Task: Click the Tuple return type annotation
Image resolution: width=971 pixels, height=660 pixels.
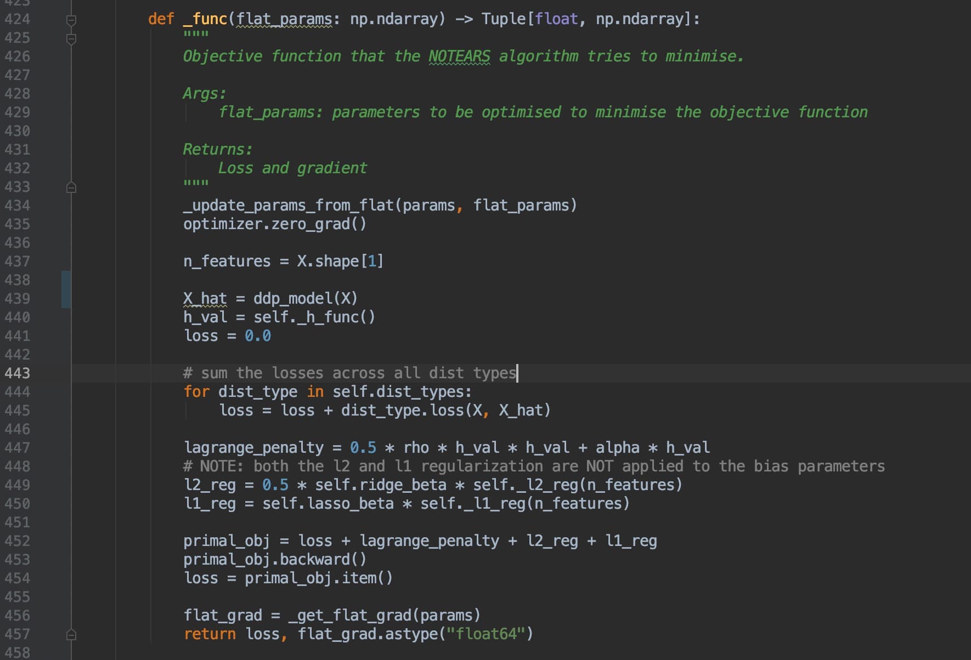Action: (x=503, y=19)
